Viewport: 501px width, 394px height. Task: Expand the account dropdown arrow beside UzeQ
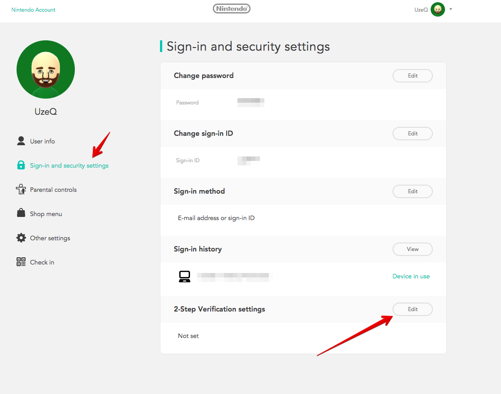(x=451, y=9)
